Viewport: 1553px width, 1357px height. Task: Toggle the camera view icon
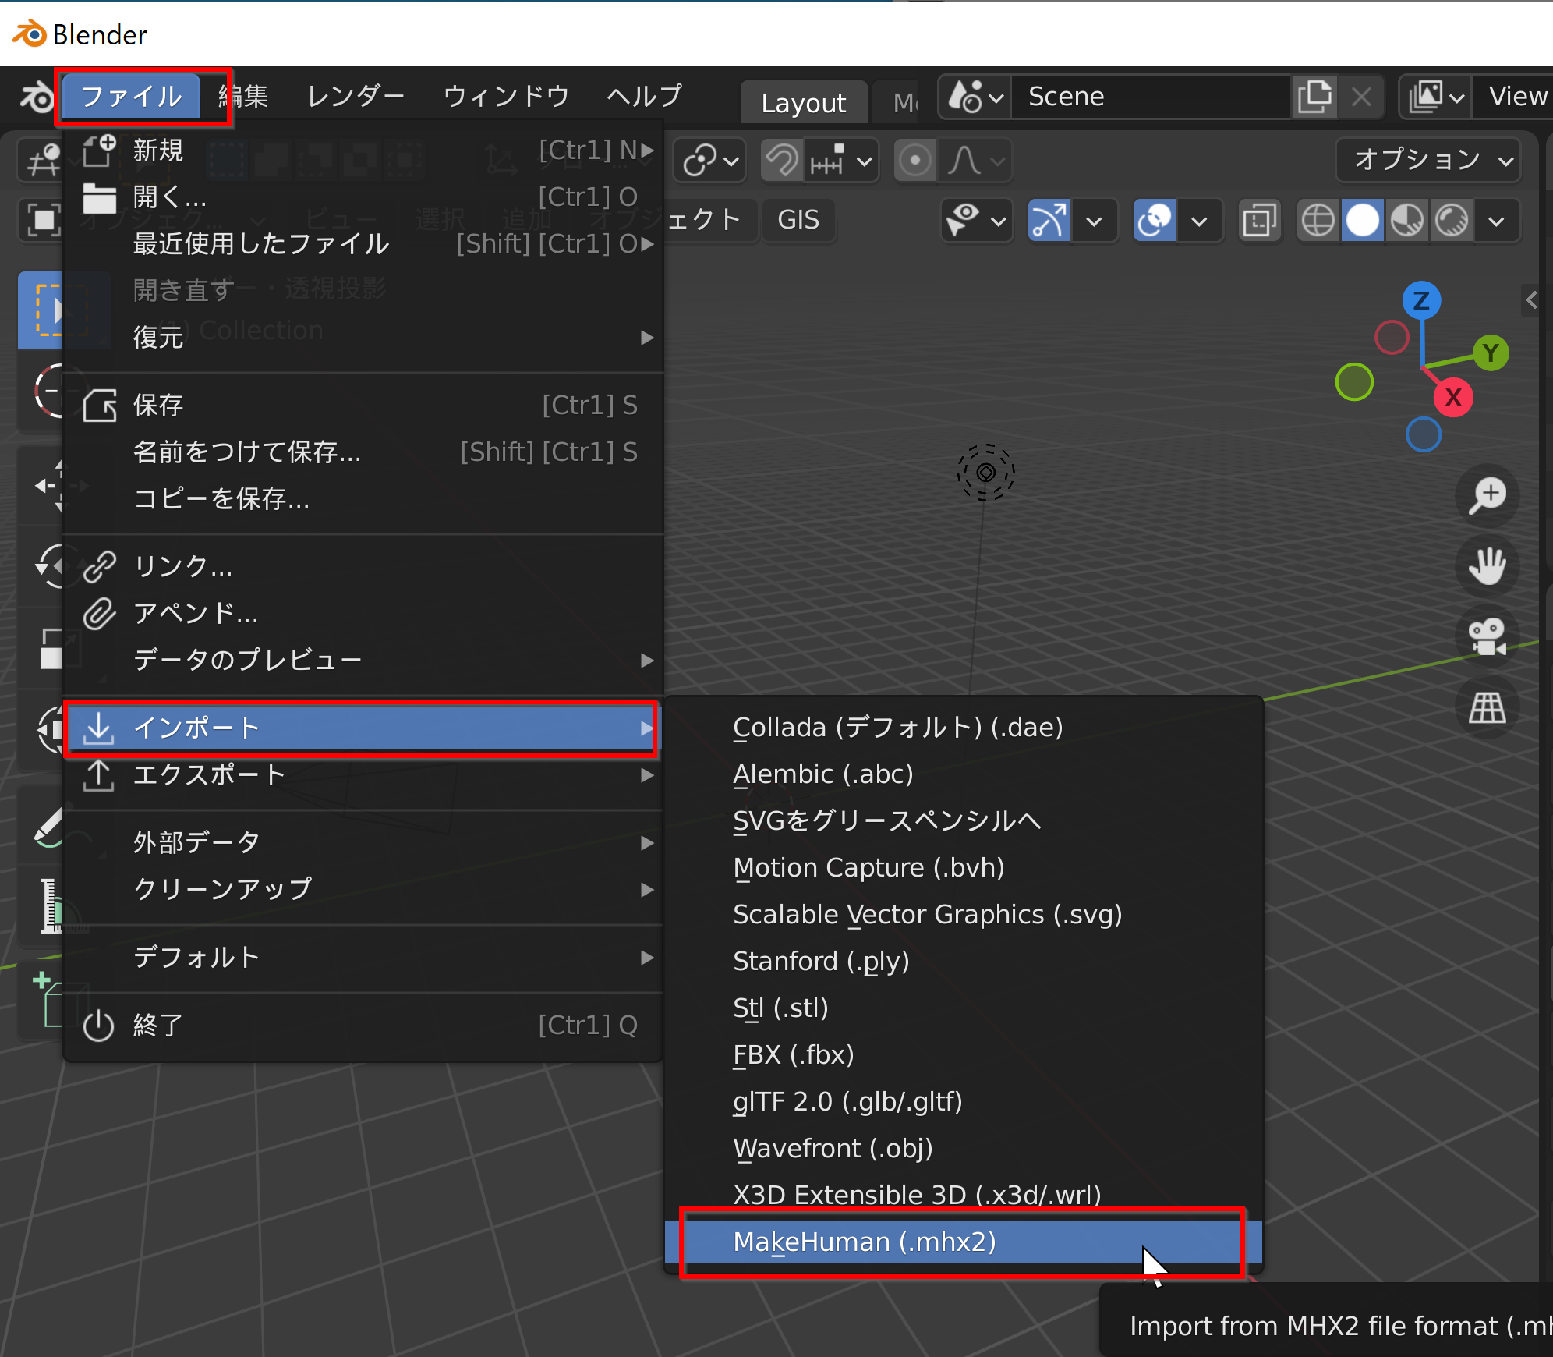coord(1488,636)
